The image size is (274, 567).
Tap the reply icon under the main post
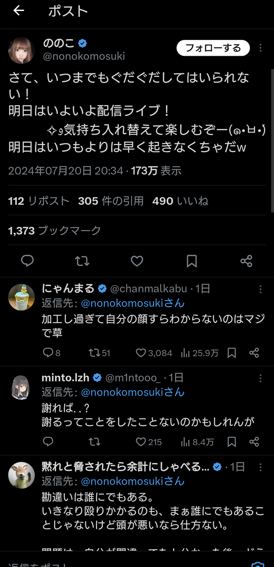click(x=27, y=261)
